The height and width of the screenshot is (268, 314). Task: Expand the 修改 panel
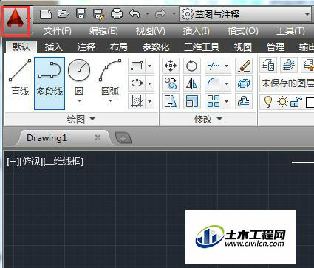(x=208, y=120)
